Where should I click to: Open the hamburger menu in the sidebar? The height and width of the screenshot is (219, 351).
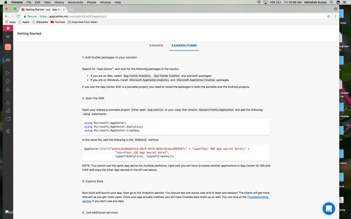tap(8, 37)
